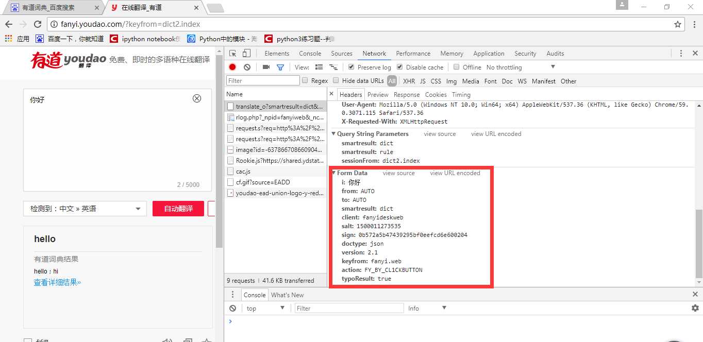Image resolution: width=703 pixels, height=342 pixels.
Task: Open the Sources panel tab
Action: point(342,54)
